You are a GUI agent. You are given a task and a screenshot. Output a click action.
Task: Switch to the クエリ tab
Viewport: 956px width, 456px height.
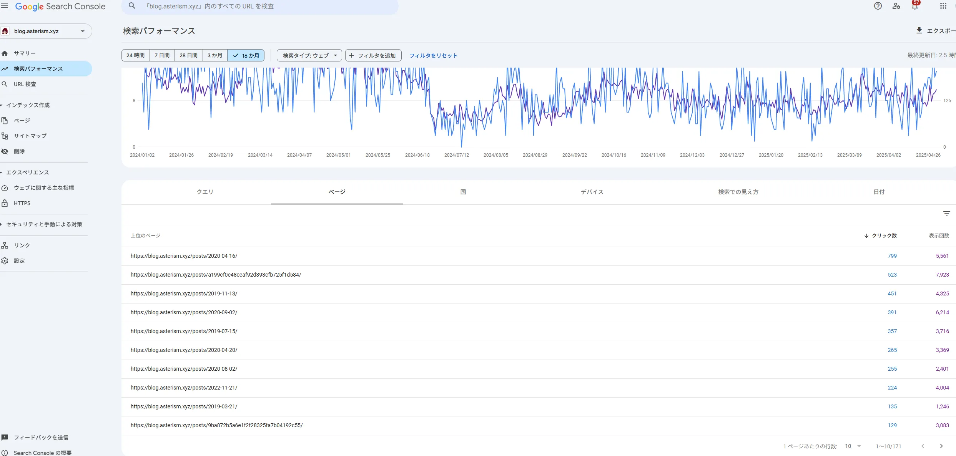pos(205,192)
